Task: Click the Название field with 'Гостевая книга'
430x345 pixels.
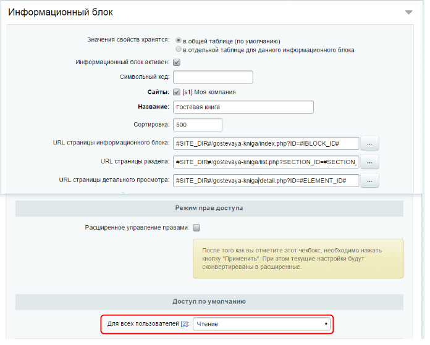Action: click(243, 107)
